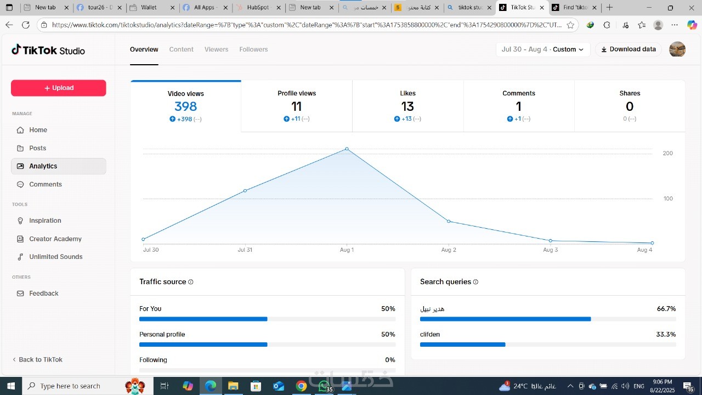Select the Shares metric card
This screenshot has height=395, width=702.
(x=630, y=106)
